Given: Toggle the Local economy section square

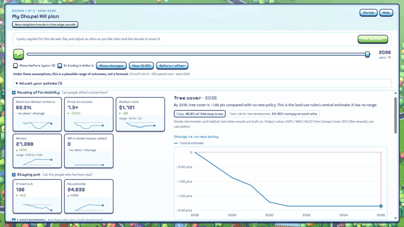Looking at the screenshot, I should 14,220.
